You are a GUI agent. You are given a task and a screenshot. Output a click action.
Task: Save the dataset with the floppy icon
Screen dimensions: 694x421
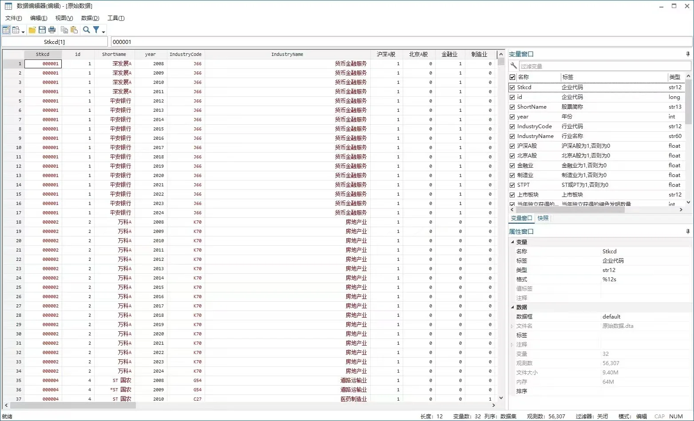click(x=42, y=30)
